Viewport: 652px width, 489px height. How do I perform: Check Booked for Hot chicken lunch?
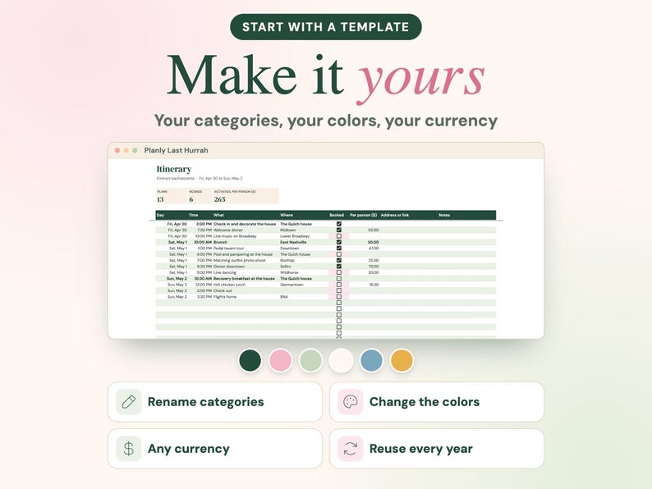tap(339, 285)
